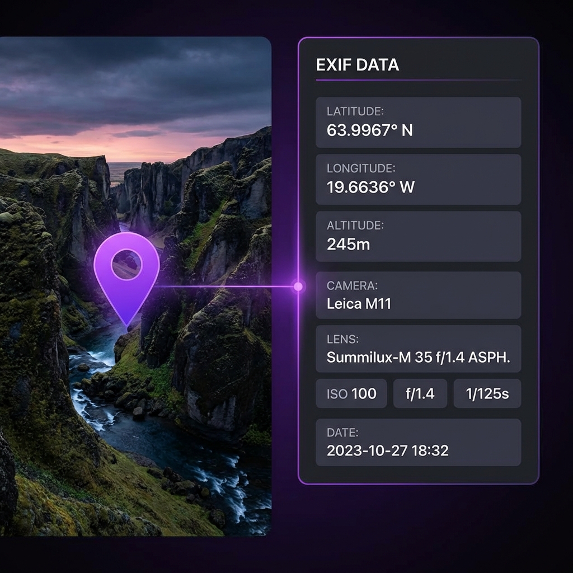The height and width of the screenshot is (573, 573).
Task: Click the LONGITUDE: field label
Action: point(361,168)
